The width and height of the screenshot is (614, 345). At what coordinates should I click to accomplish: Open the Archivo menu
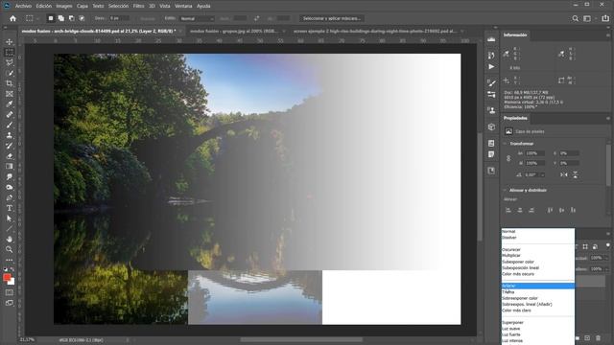23,6
